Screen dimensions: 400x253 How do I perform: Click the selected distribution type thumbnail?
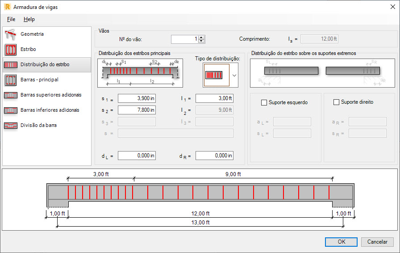point(217,75)
